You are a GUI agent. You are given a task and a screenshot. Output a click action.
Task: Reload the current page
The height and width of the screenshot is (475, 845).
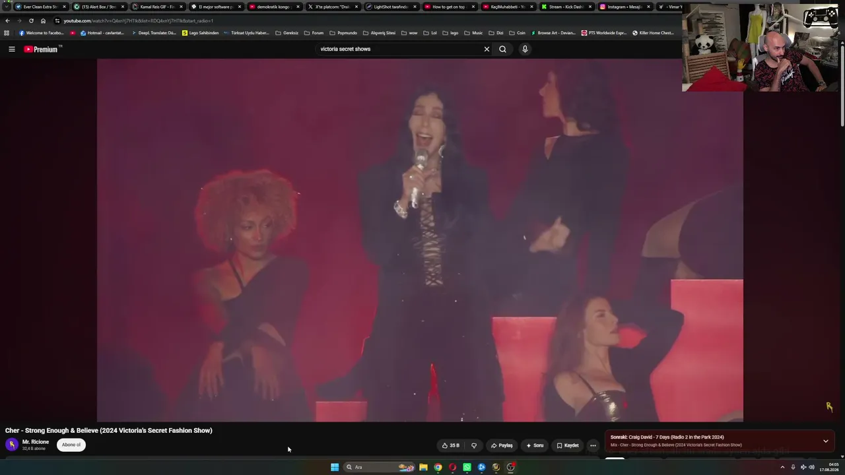pos(31,20)
